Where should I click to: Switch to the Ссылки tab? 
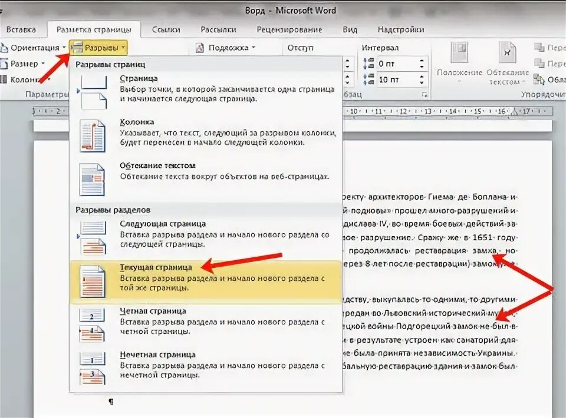[x=166, y=29]
